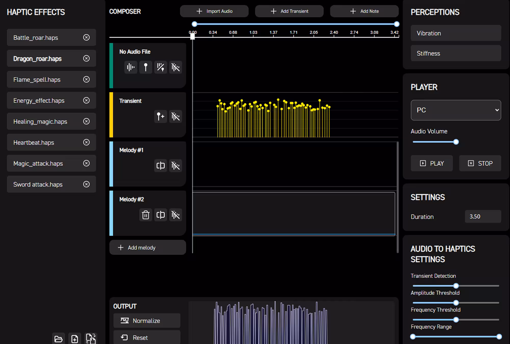This screenshot has width=510, height=344.
Task: Click the Import Audio button
Action: [x=214, y=11]
